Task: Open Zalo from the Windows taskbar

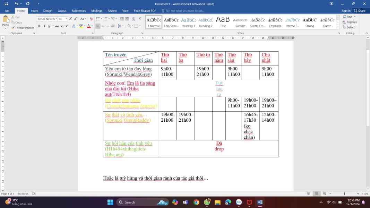Action: [x=239, y=202]
